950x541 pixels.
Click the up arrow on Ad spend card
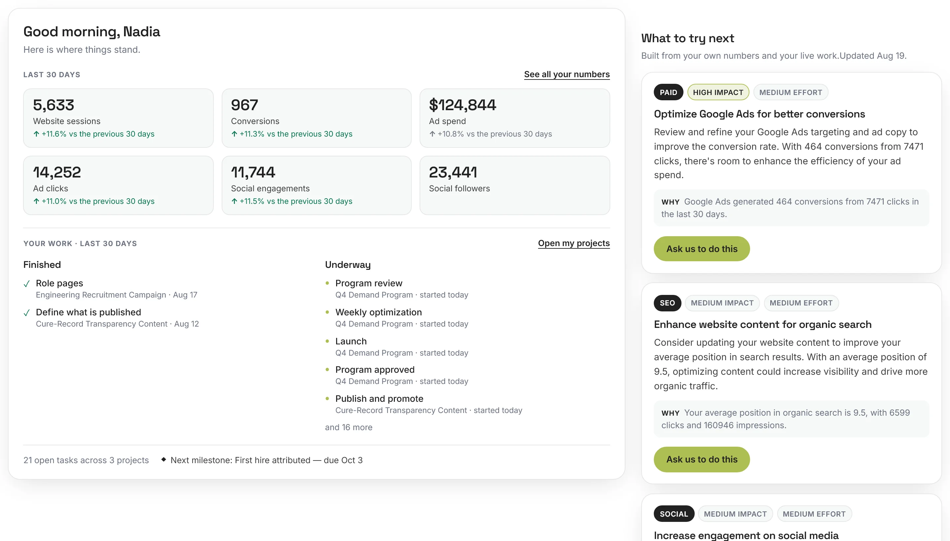[x=432, y=134]
